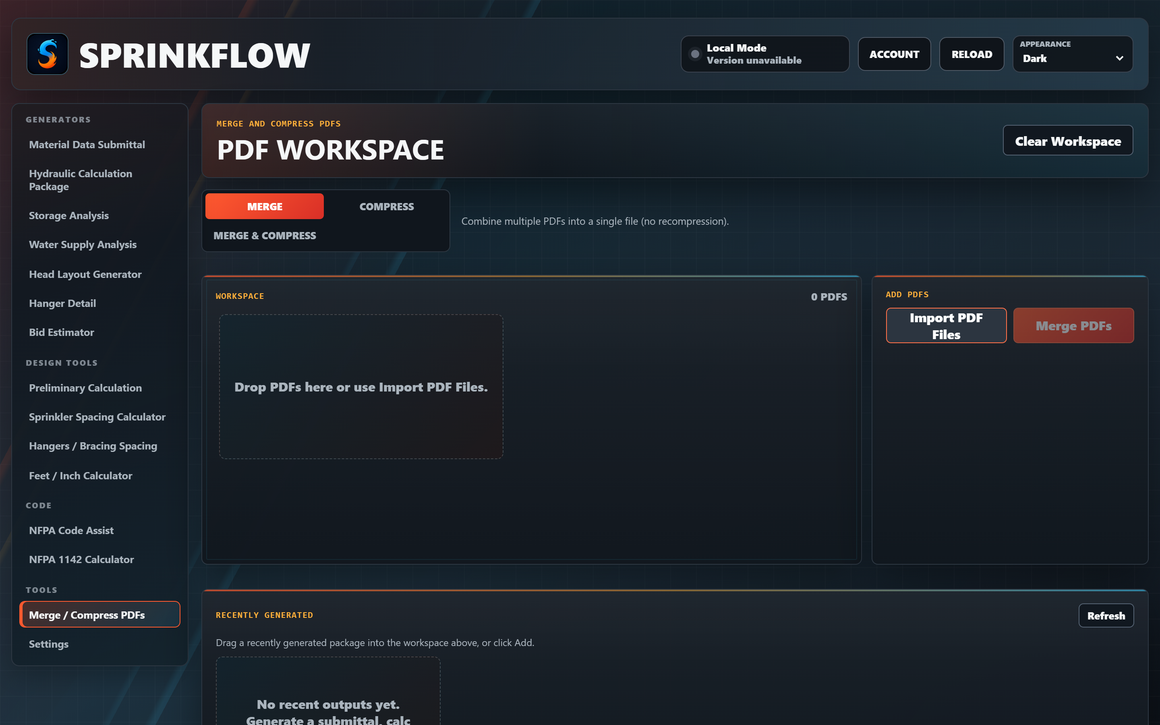Click the Local Mode status indicator dot

694,54
